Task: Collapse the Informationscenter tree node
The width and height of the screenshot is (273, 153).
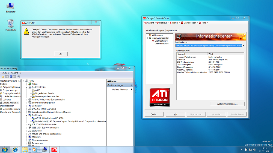Action: pos(147,38)
